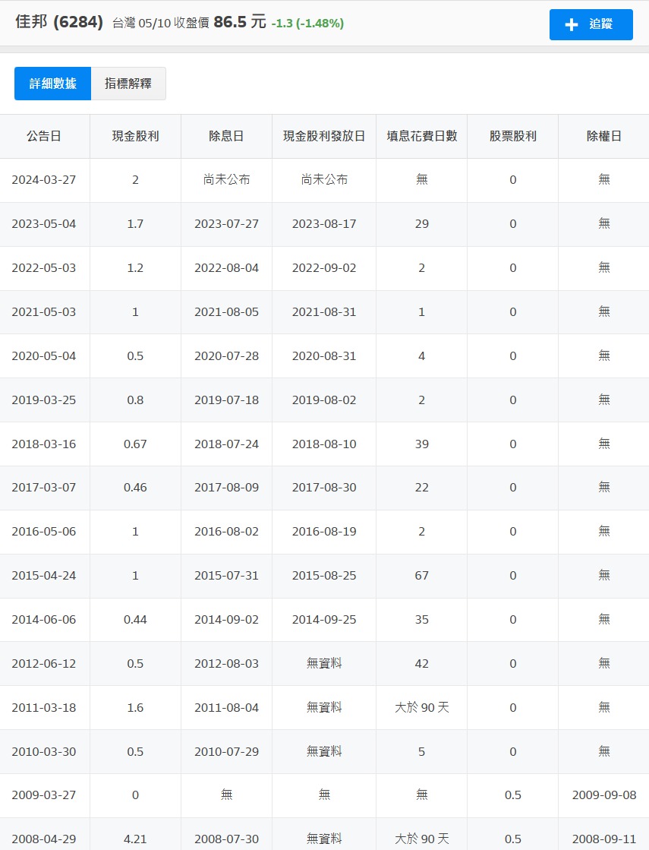Click the 填息花費日數 column header
Viewport: 649px width, 850px height.
pos(422,136)
